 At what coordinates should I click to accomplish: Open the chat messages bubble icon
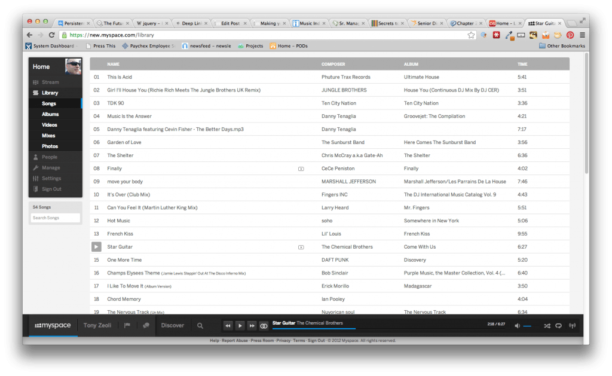click(146, 325)
